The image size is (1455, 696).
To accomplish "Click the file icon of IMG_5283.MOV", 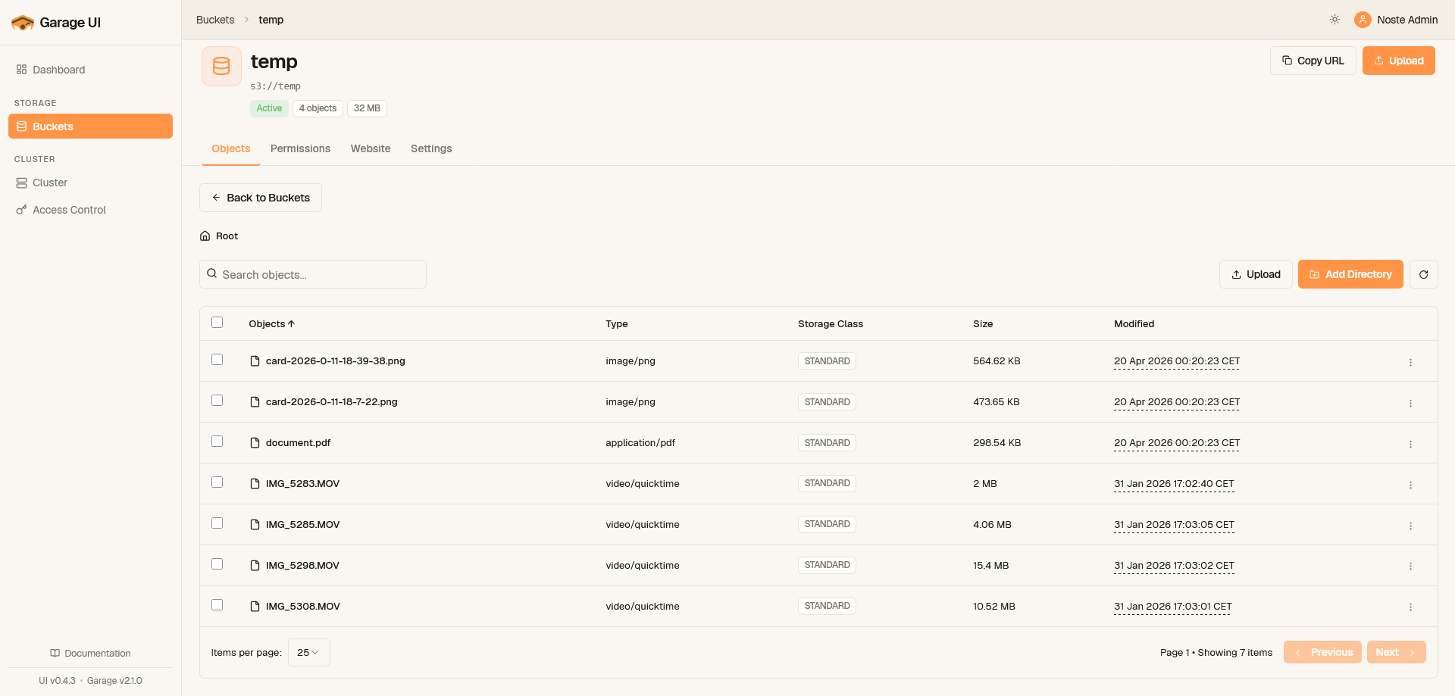I will [255, 484].
